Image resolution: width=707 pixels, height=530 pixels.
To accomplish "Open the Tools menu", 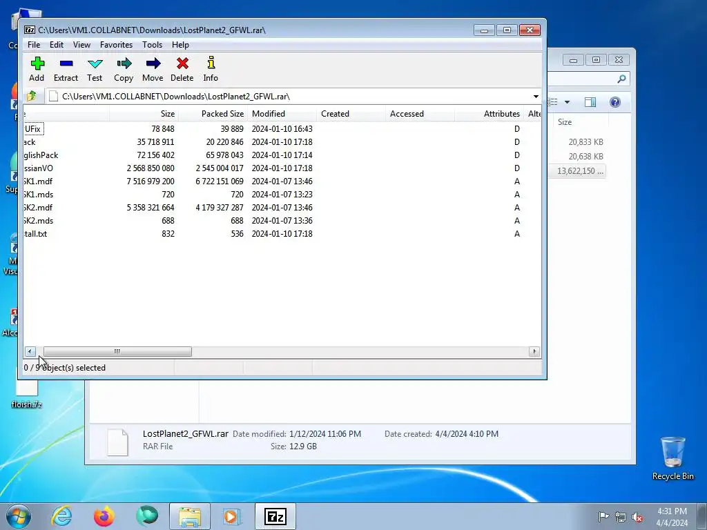I will coord(153,45).
